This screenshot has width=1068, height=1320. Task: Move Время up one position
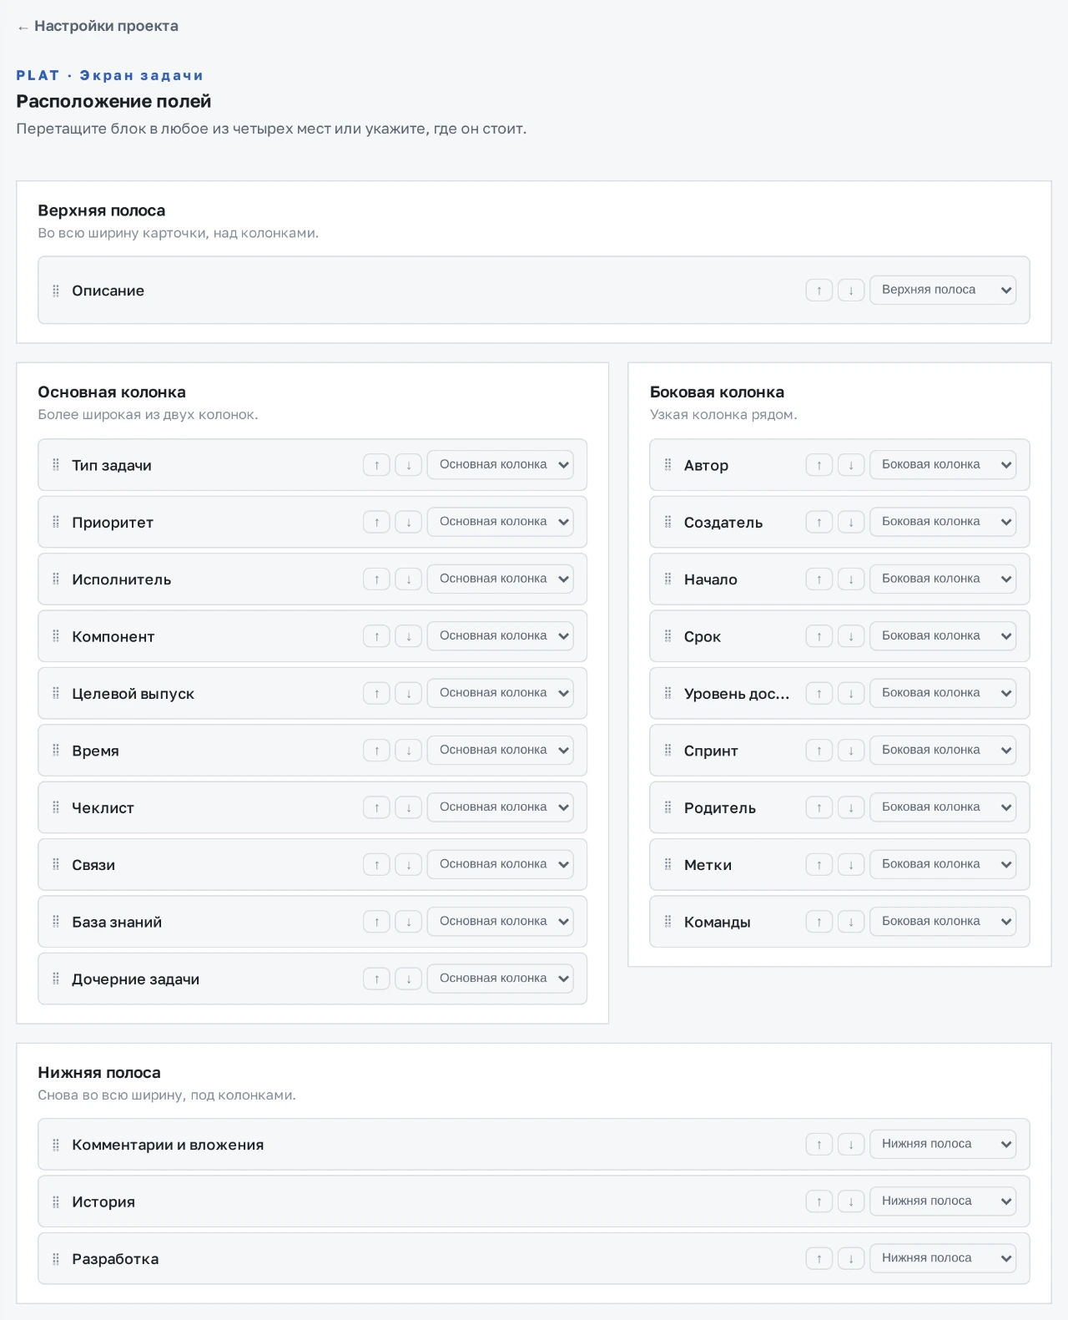click(x=377, y=751)
